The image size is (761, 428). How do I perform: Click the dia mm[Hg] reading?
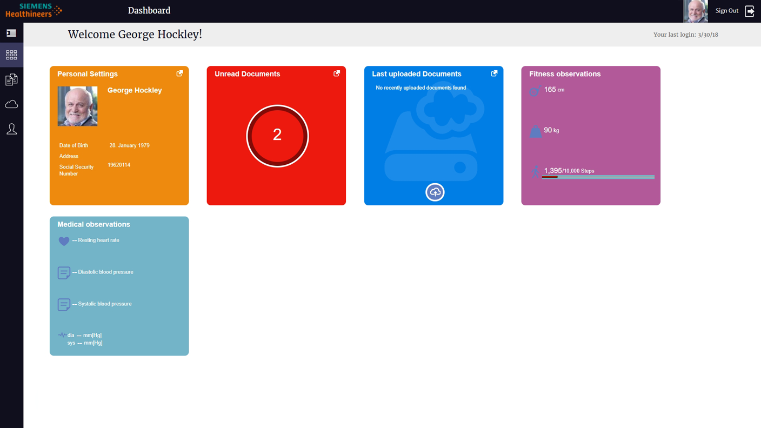85,335
